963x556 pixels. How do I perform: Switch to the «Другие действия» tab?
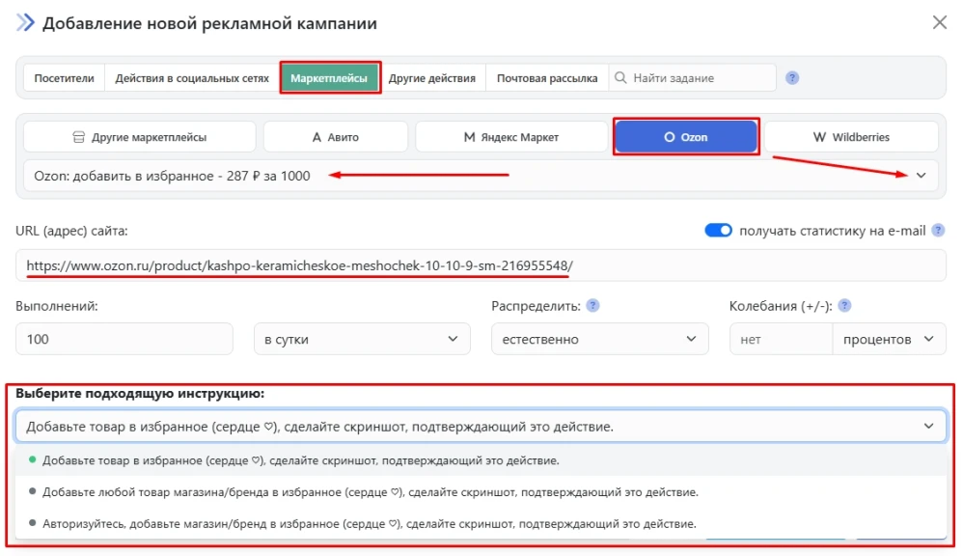click(436, 76)
